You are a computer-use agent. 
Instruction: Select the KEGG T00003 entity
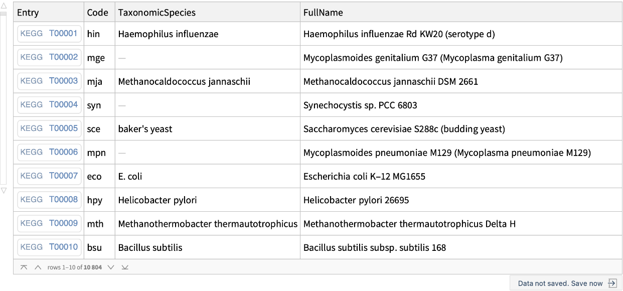49,81
